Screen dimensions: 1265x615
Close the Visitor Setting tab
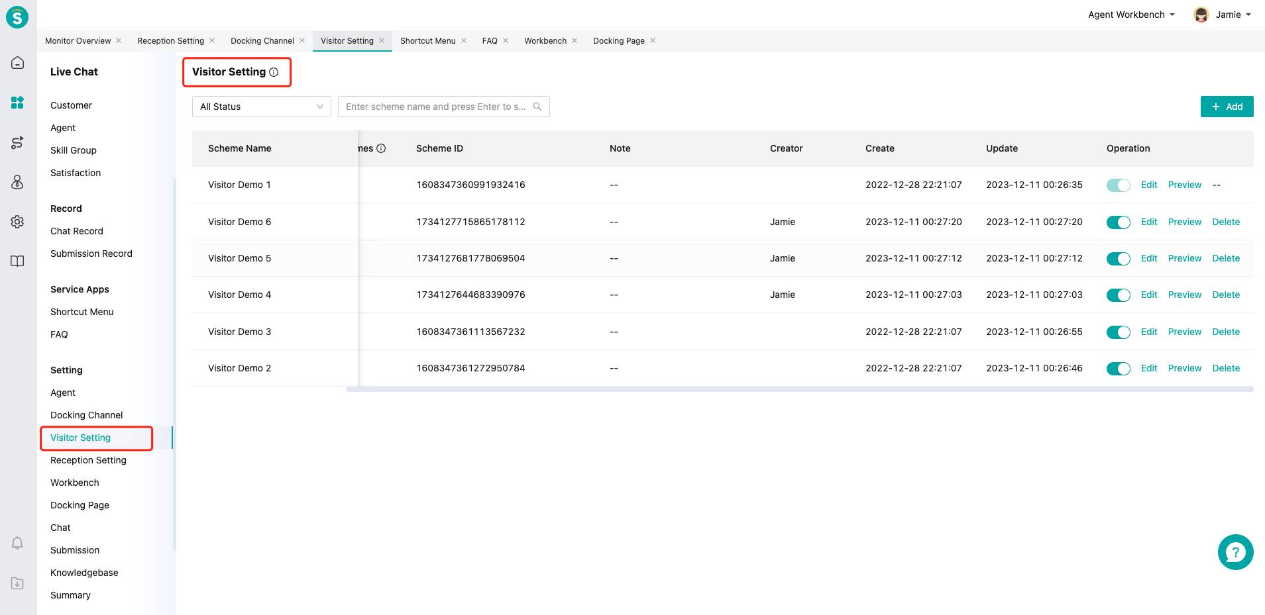(x=382, y=40)
